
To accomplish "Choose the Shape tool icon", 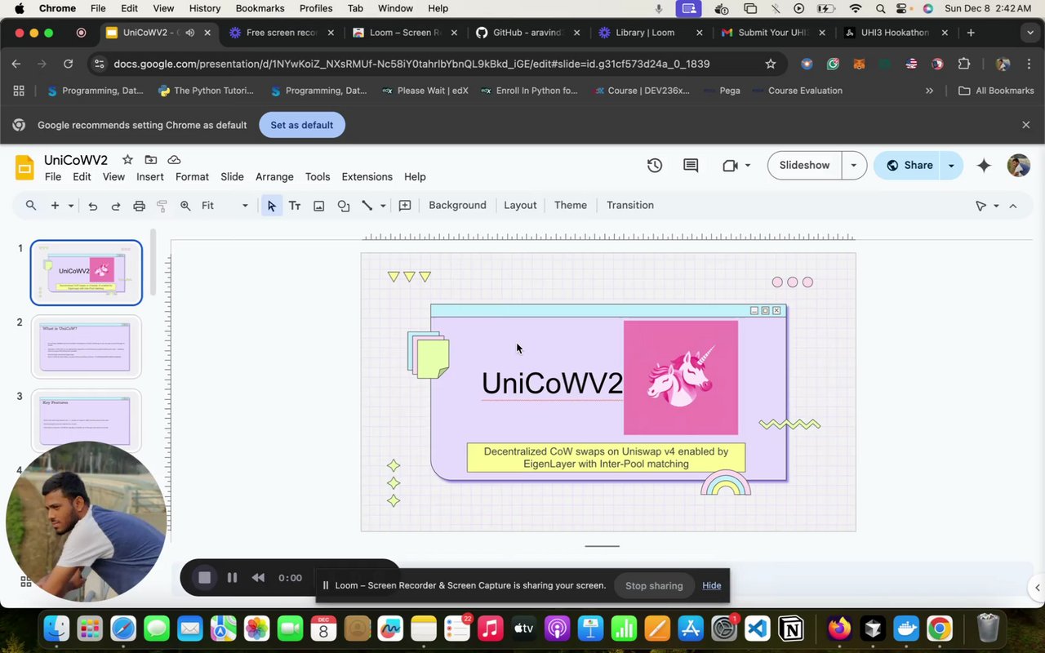I will (x=344, y=206).
